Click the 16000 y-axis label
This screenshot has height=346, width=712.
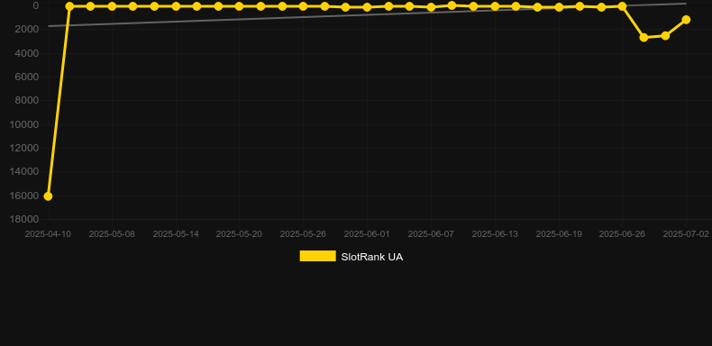coord(24,196)
